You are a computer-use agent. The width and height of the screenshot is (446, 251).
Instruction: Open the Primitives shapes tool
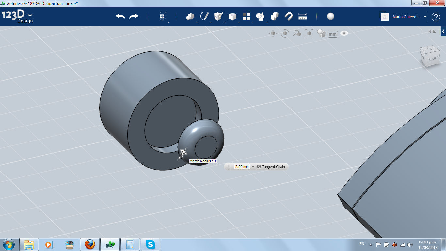click(x=190, y=16)
